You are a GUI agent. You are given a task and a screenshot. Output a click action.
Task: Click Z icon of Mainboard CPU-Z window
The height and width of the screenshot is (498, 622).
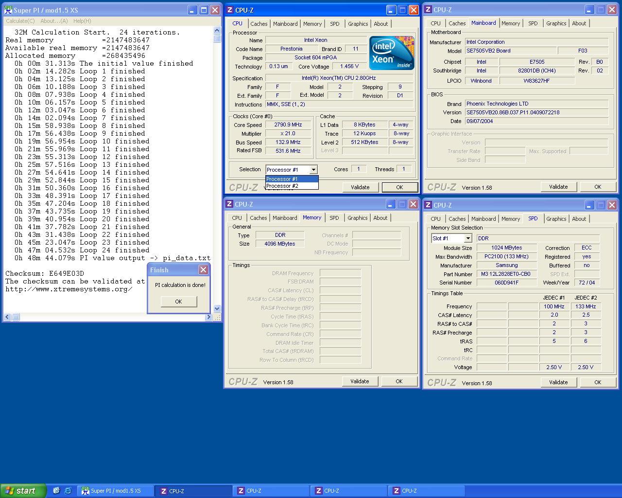(429, 10)
